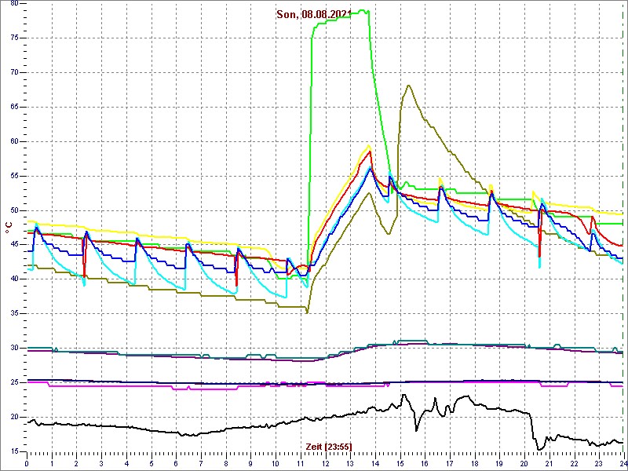This screenshot has width=628, height=471.
Task: Select hour '11' on the time axis
Action: tap(300, 463)
